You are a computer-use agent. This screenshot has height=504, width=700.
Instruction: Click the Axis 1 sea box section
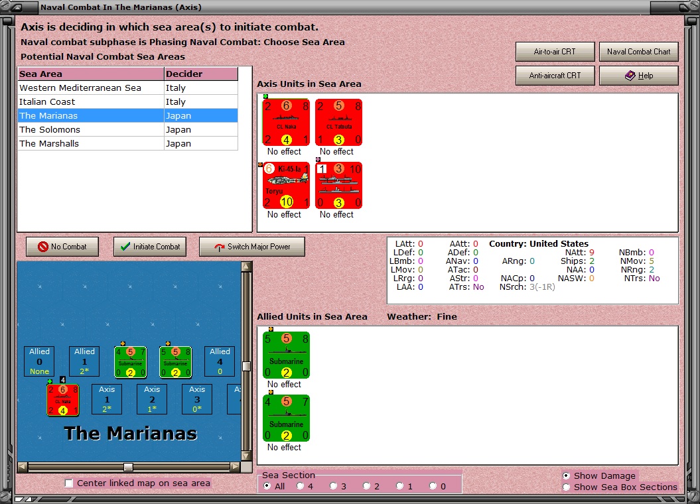point(107,399)
